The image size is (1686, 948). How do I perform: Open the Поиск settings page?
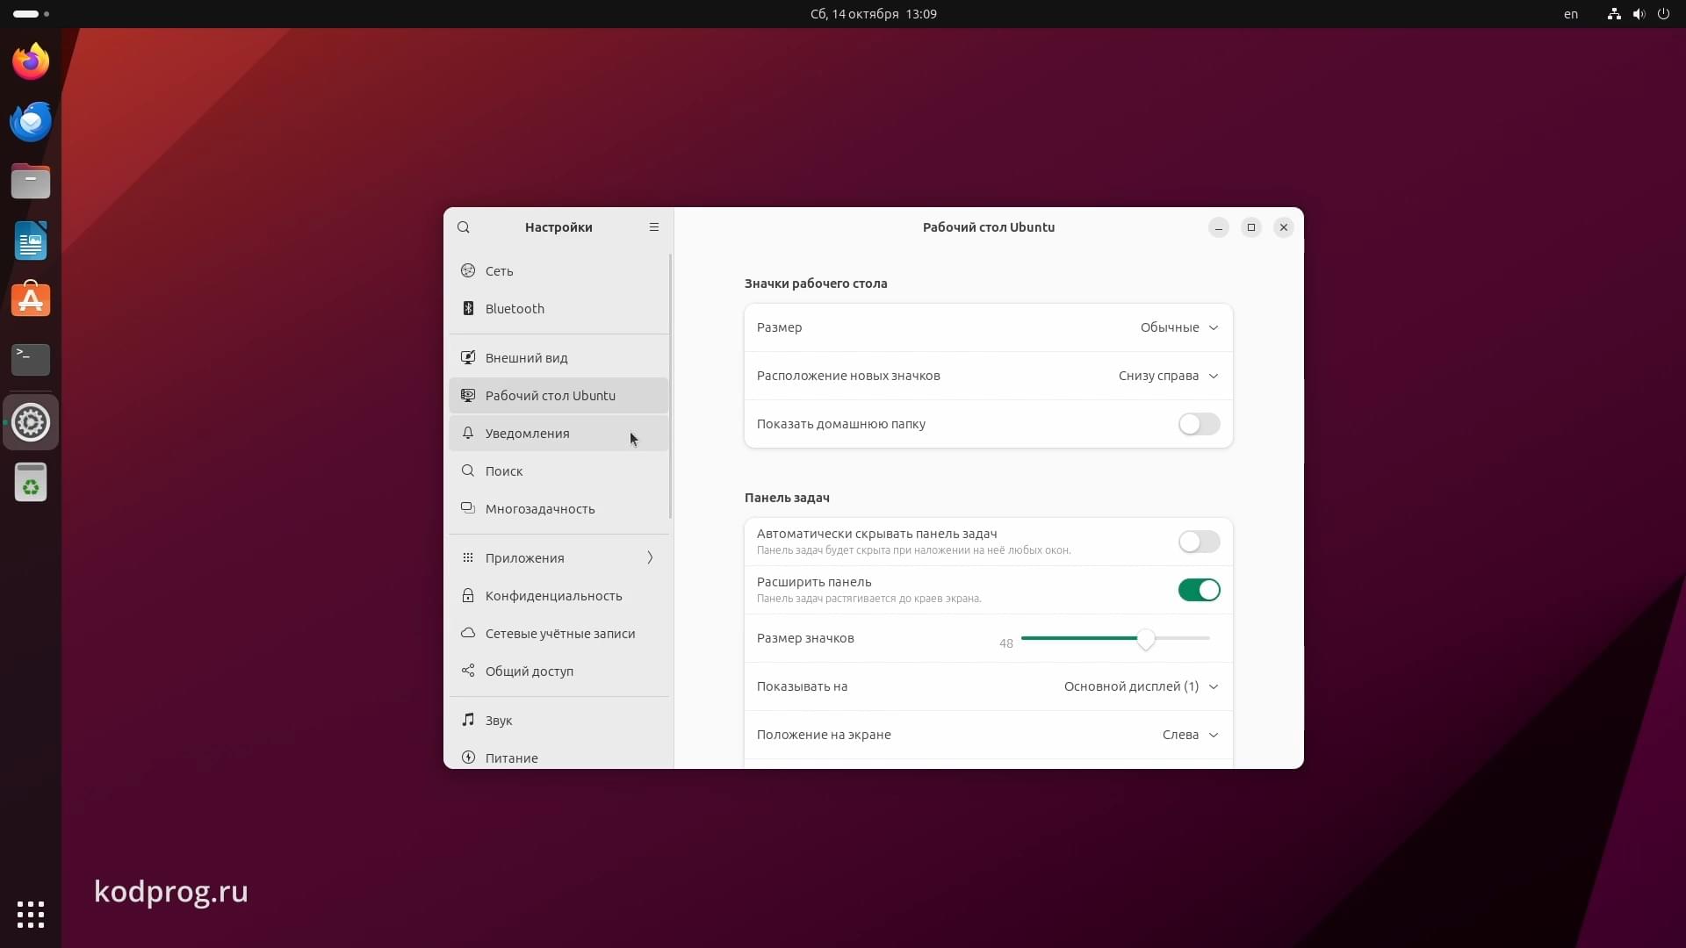pos(558,470)
